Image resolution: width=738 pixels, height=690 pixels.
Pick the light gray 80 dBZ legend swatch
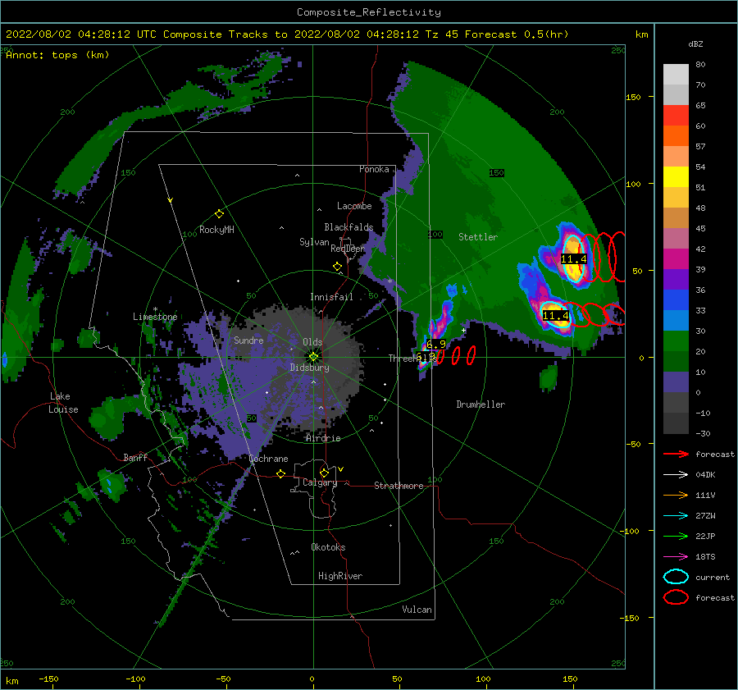coord(676,74)
